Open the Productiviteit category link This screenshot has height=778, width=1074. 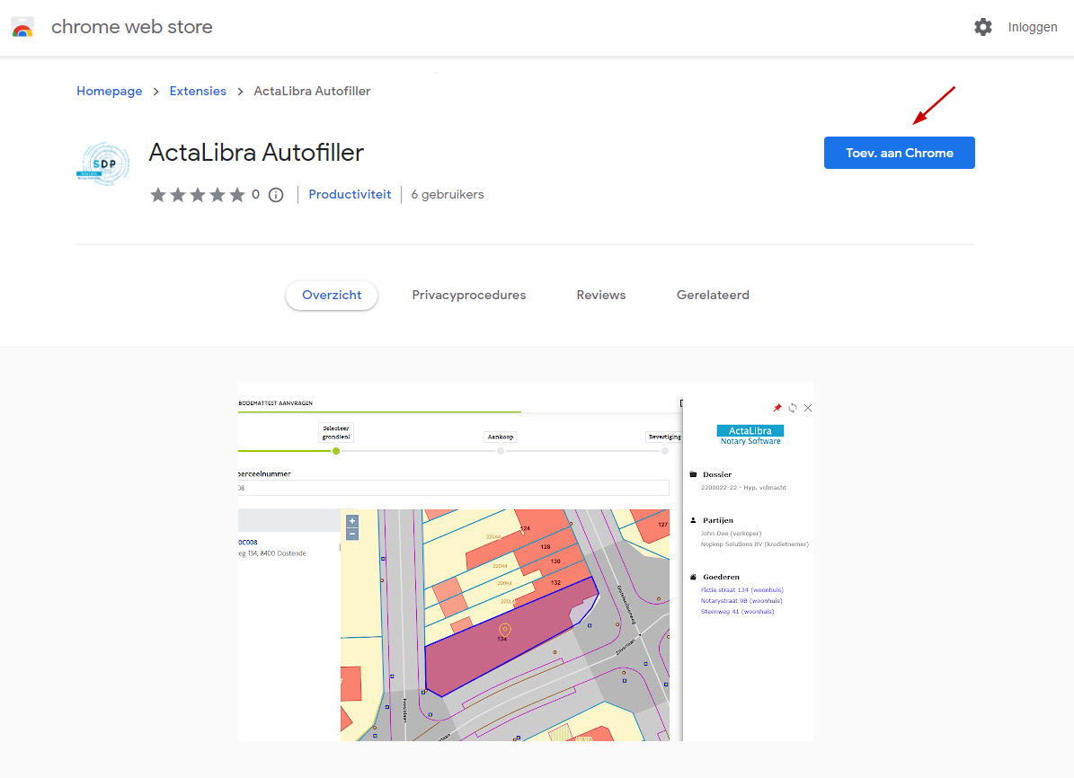(350, 194)
